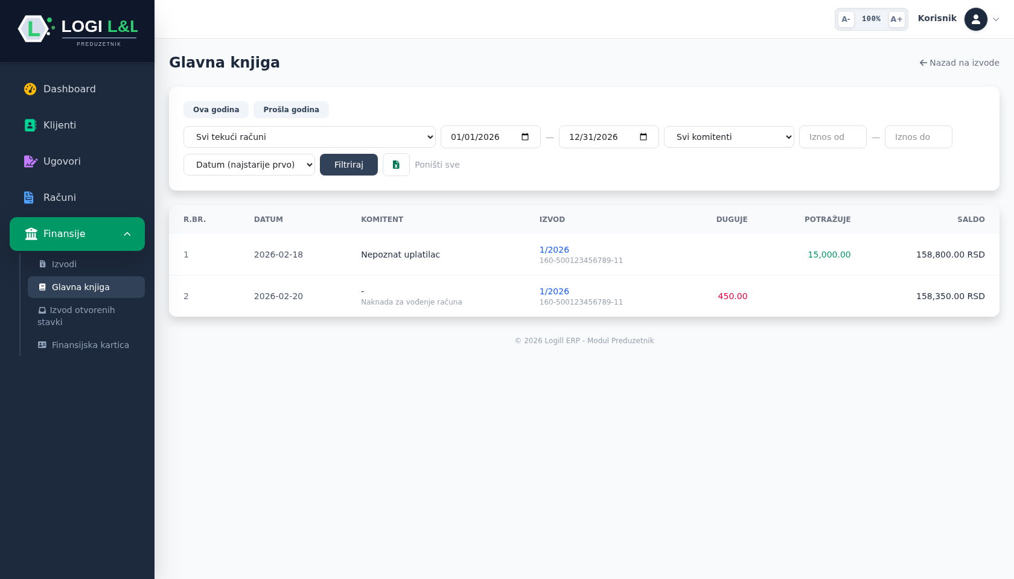The height and width of the screenshot is (579, 1014).
Task: Click the Logi L&L logo
Action: click(77, 30)
